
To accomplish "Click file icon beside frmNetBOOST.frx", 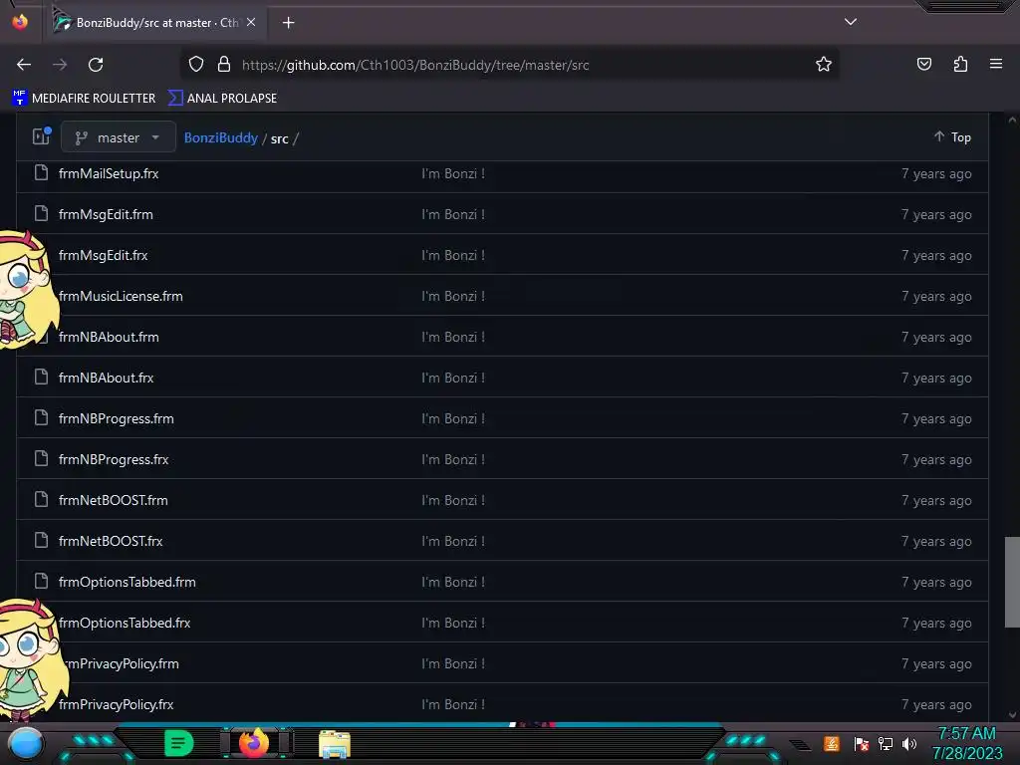I will (41, 540).
